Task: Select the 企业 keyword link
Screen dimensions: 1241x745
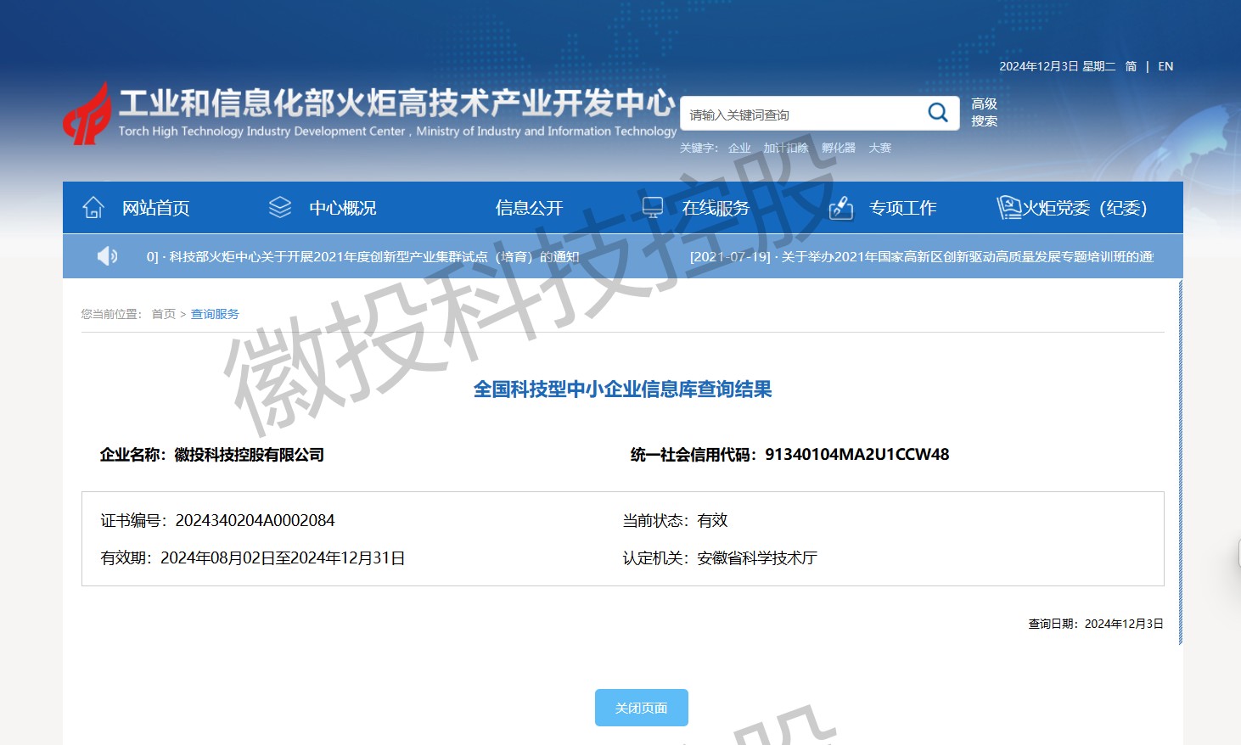Action: [739, 148]
